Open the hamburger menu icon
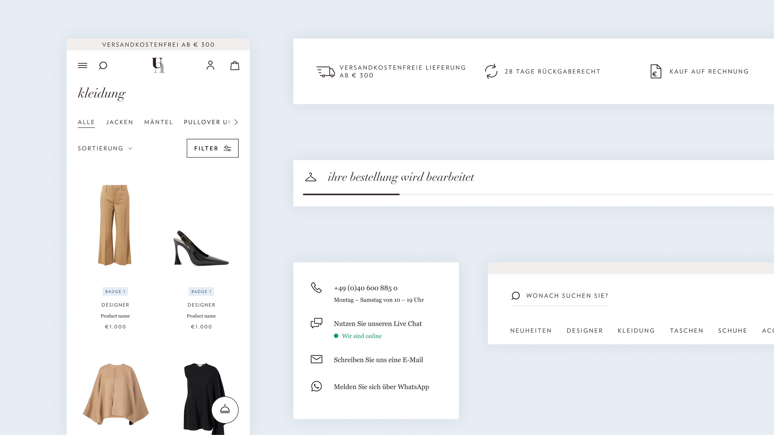This screenshot has height=435, width=774. click(x=83, y=65)
